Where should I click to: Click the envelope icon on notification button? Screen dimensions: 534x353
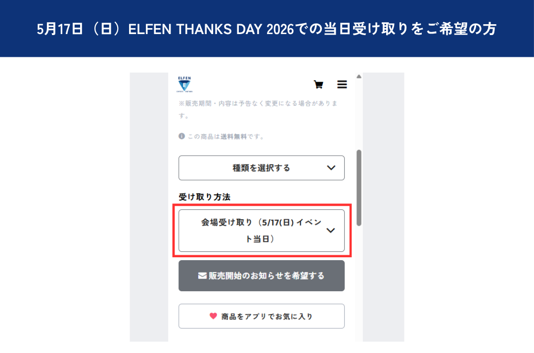point(202,275)
